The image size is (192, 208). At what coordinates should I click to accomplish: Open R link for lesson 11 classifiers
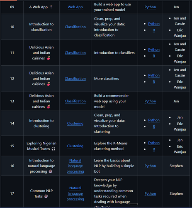pos(154,56)
